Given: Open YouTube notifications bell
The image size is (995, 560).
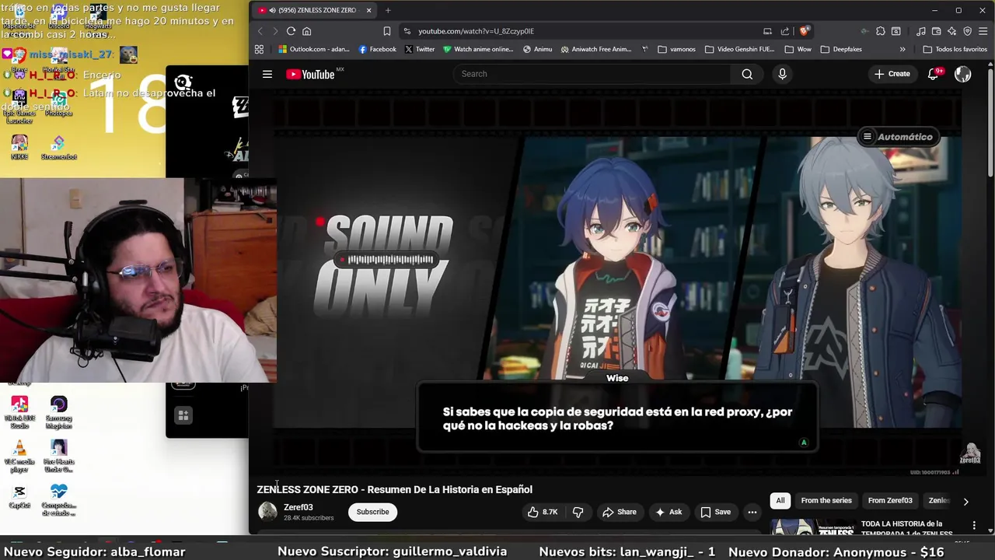Looking at the screenshot, I should coord(934,74).
